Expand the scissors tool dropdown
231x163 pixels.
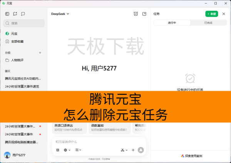[x=124, y=150]
